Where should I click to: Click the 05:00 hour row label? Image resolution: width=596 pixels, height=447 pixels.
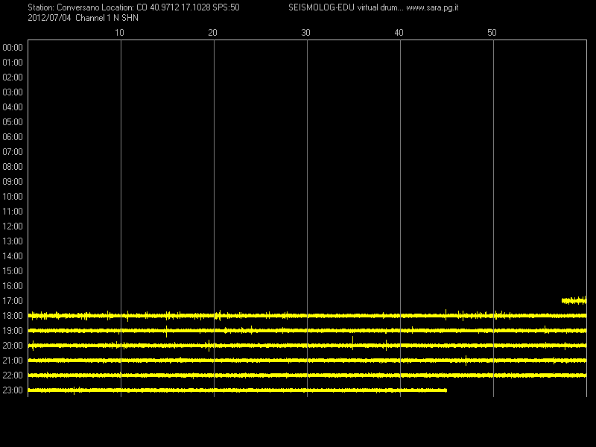point(13,122)
